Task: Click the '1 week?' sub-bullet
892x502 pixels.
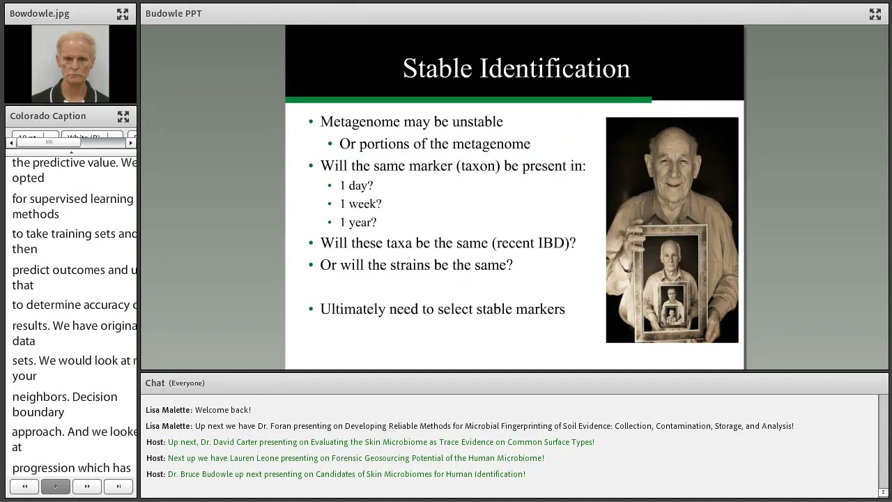Action: pos(360,204)
